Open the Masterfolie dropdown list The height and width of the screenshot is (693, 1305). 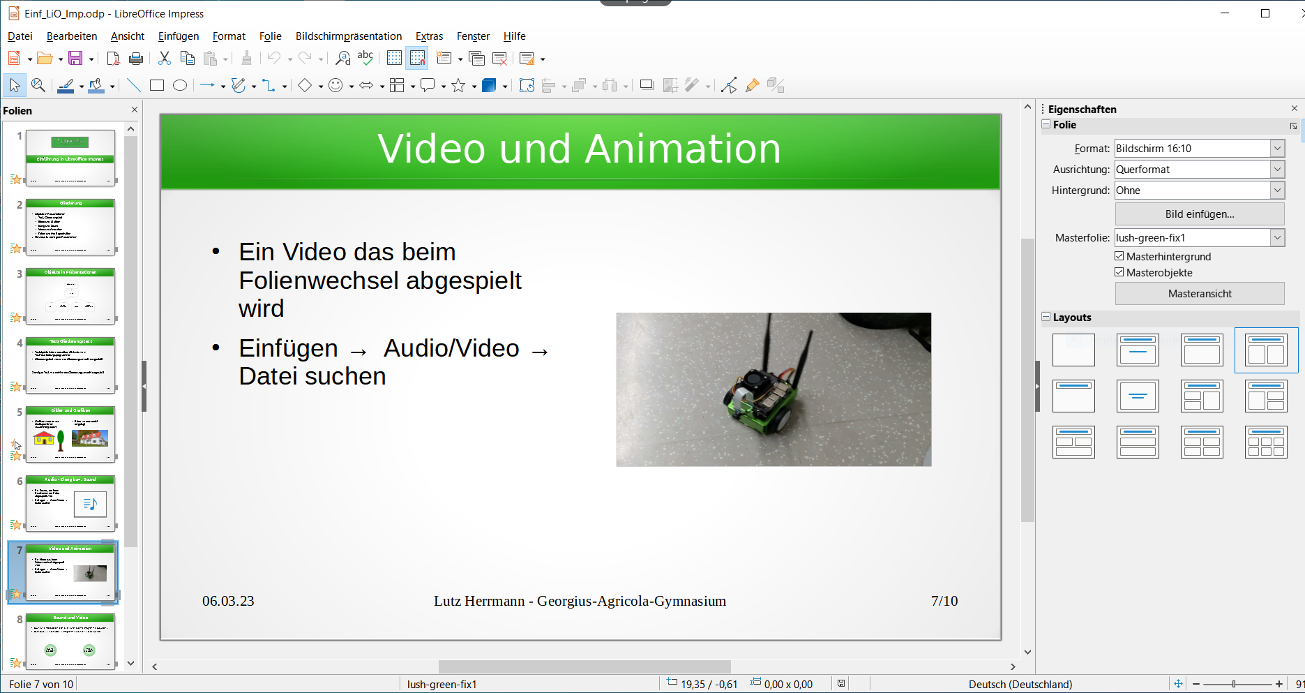pos(1276,238)
